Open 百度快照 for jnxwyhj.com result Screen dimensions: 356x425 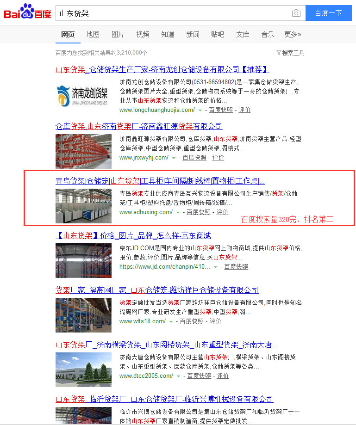pos(194,158)
